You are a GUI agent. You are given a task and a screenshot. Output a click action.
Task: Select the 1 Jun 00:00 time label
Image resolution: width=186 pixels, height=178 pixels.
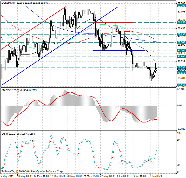point(123,176)
